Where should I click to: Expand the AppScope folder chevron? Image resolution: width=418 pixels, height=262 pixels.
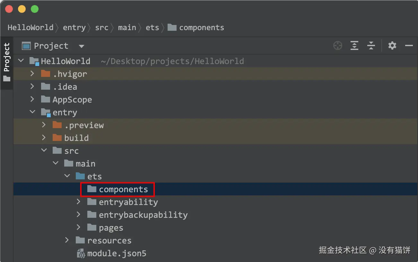tap(32, 99)
